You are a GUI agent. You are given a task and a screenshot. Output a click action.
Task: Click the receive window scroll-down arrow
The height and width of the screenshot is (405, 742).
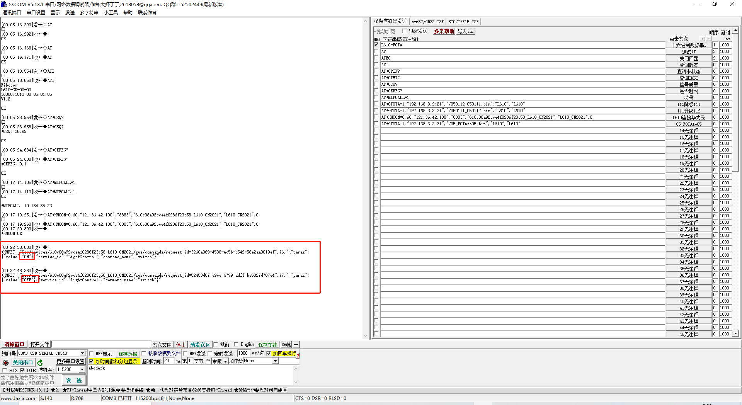(x=366, y=336)
